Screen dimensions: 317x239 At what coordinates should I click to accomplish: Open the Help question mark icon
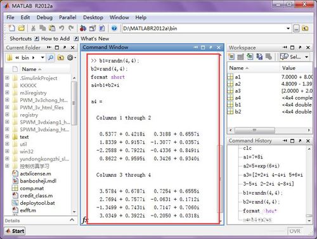click(x=114, y=28)
